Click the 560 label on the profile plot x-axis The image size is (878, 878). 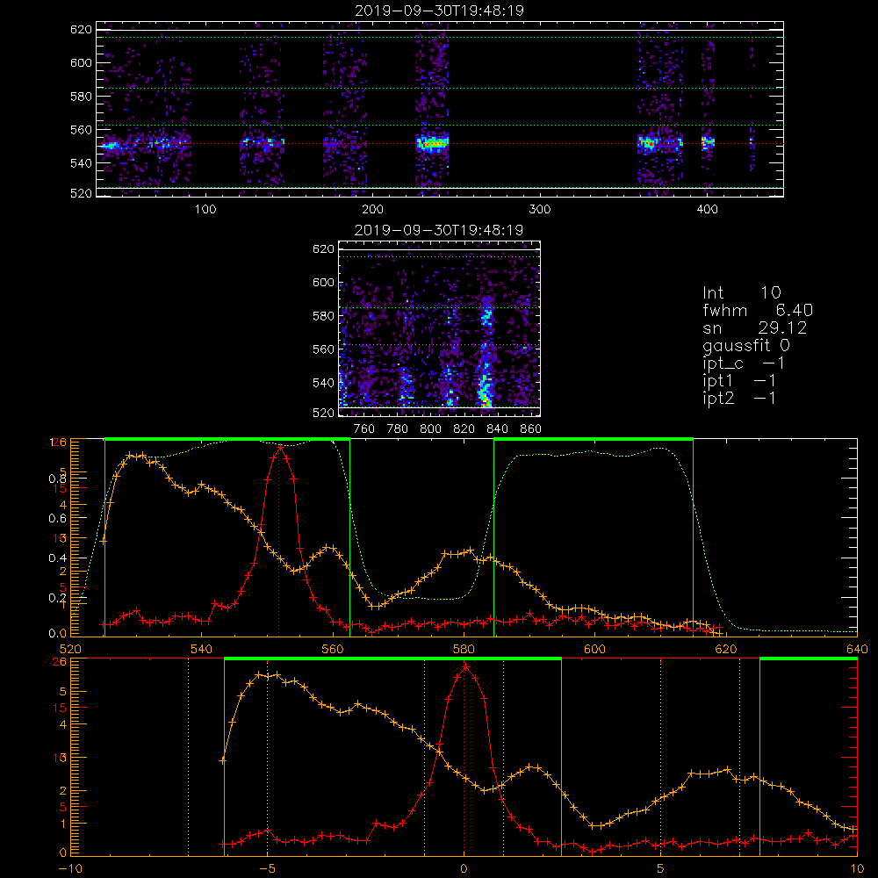[x=333, y=650]
